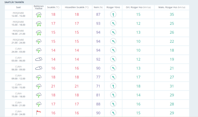Image resolution: width=198 pixels, height=117 pixels.
Task: Click wind direction arrow for Cuma 06.00 - 09.00
Action: (x=113, y=68)
